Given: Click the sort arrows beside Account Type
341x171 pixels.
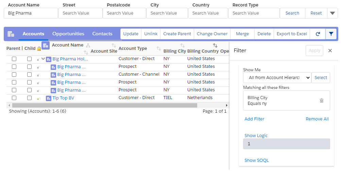Looking at the screenshot, I should tap(159, 49).
